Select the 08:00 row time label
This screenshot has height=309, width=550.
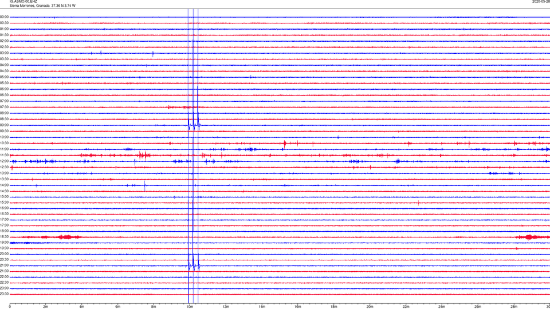tap(4, 113)
